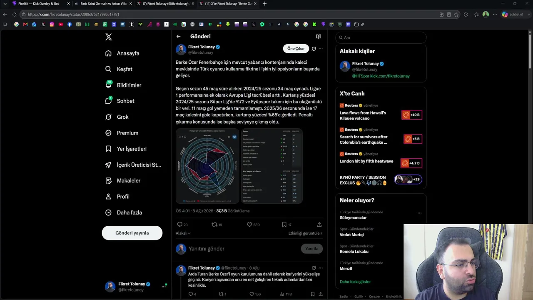533x300 pixels.
Task: Click the Öne Çıkar button
Action: [x=296, y=49]
